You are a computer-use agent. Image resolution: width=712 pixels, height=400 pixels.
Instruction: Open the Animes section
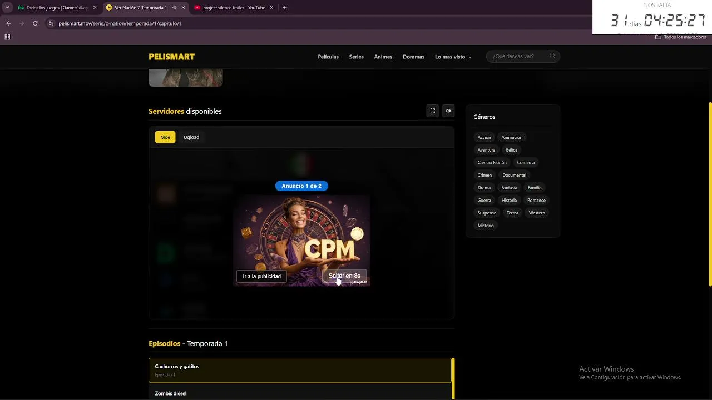click(383, 57)
